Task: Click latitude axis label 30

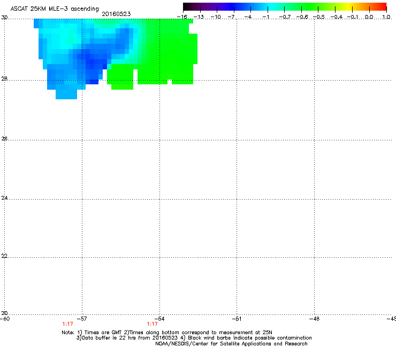Action: click(4, 18)
